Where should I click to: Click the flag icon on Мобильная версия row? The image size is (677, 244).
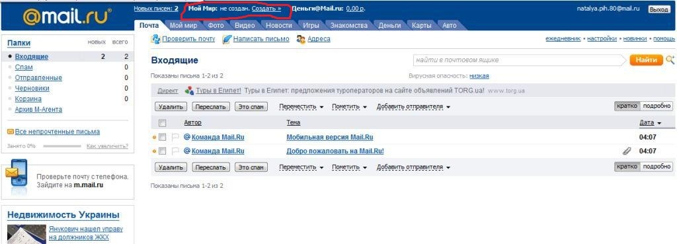coord(175,138)
